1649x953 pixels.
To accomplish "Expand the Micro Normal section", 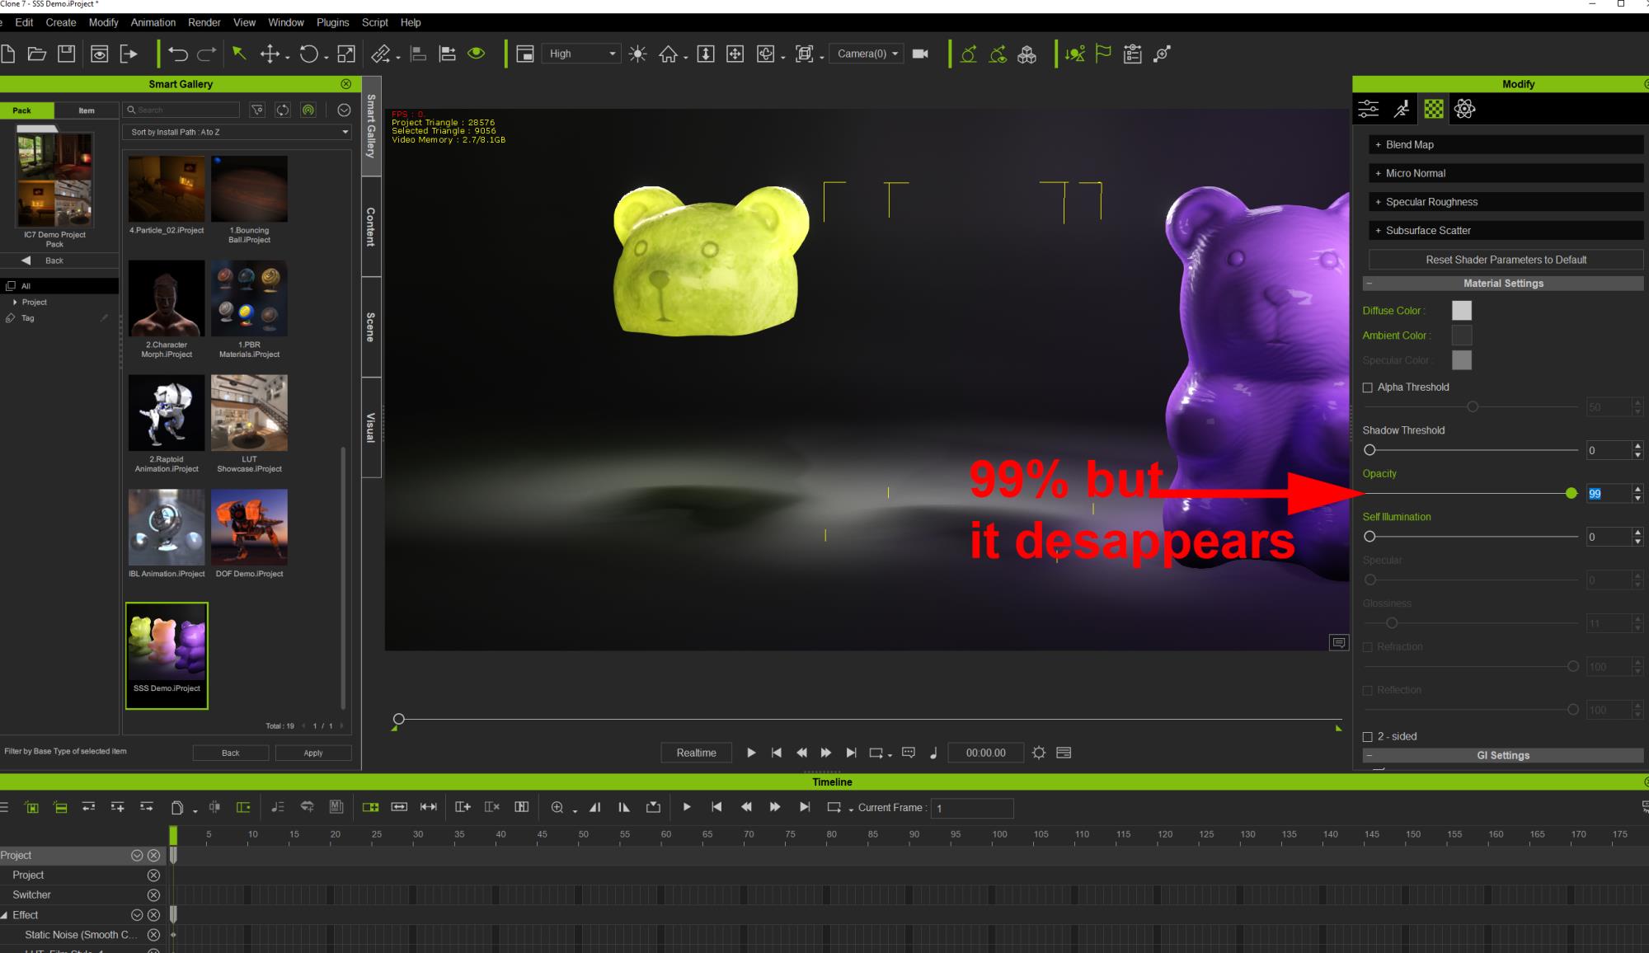I will pos(1506,173).
